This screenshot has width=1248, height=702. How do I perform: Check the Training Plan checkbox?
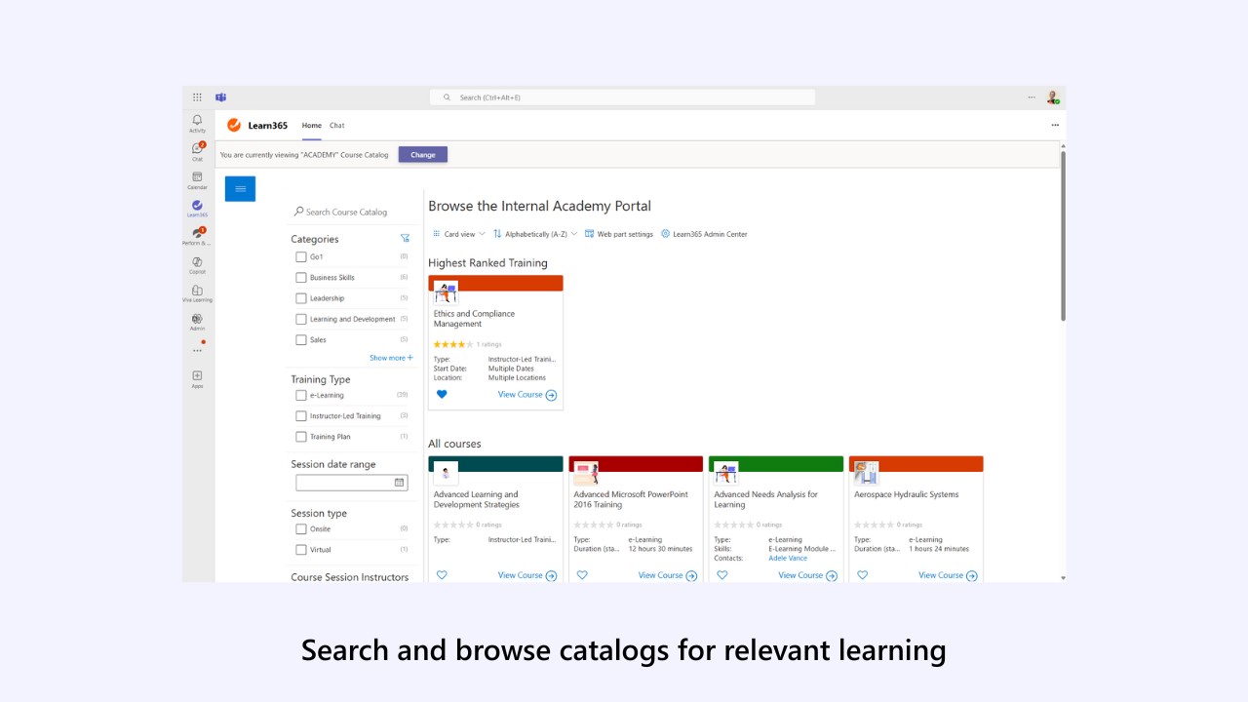301,437
